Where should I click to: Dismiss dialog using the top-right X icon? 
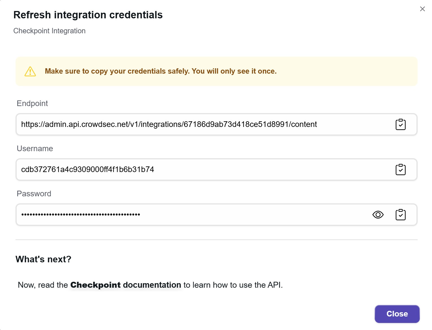(x=422, y=9)
